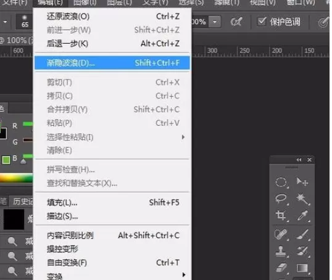Viewport: 332px width, 280px height.
Task: Open the percentage dropdown next to 00%
Action: pos(215,22)
